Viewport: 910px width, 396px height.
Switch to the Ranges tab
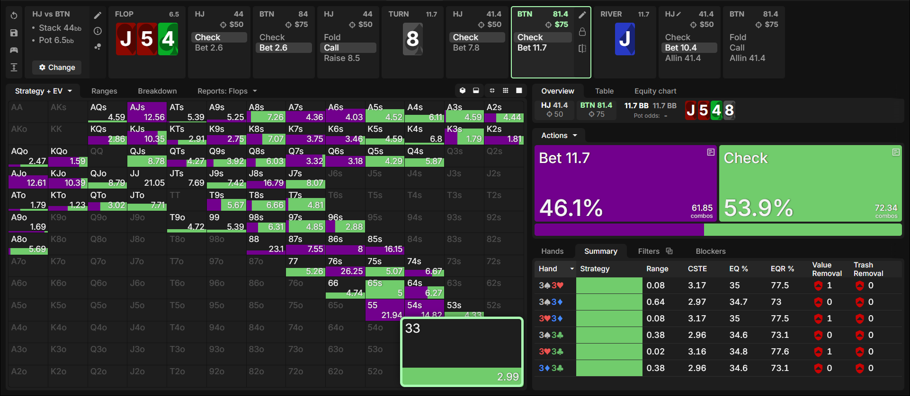coord(104,91)
